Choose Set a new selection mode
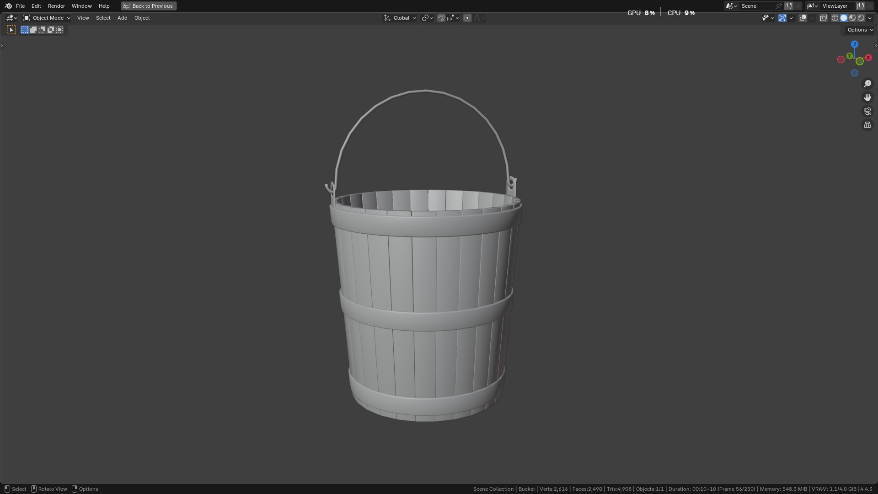This screenshot has width=878, height=494. [x=25, y=30]
